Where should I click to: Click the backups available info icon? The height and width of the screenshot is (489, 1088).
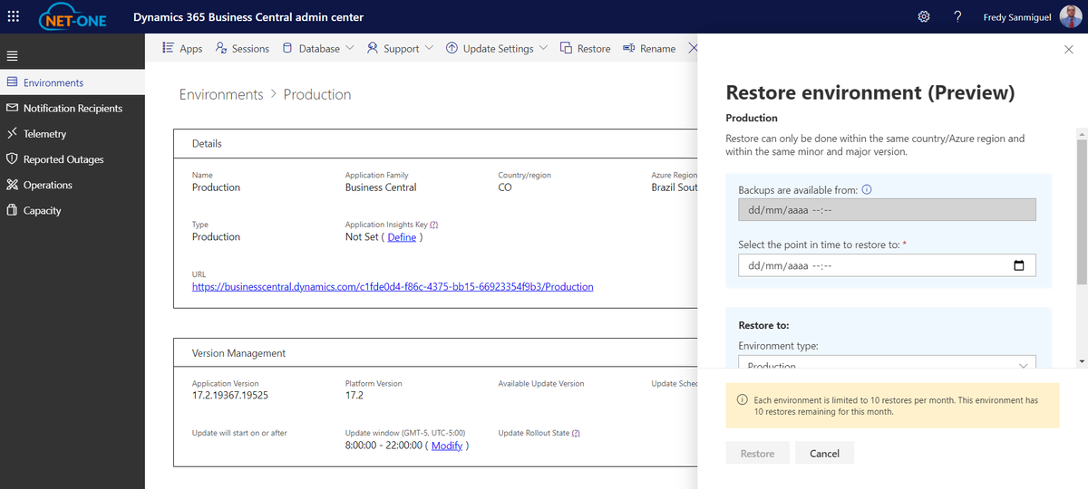click(866, 189)
